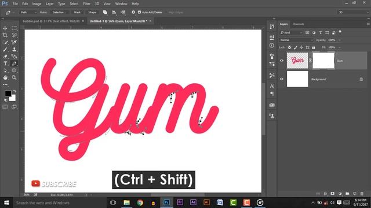Select the Crop tool

pyautogui.click(x=5, y=35)
